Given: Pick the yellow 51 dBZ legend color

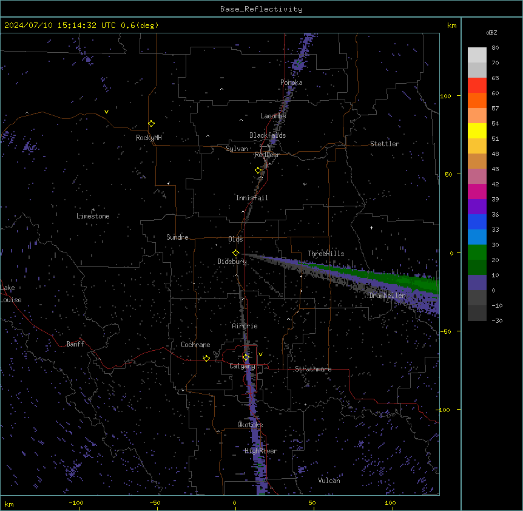Looking at the screenshot, I should (x=477, y=130).
